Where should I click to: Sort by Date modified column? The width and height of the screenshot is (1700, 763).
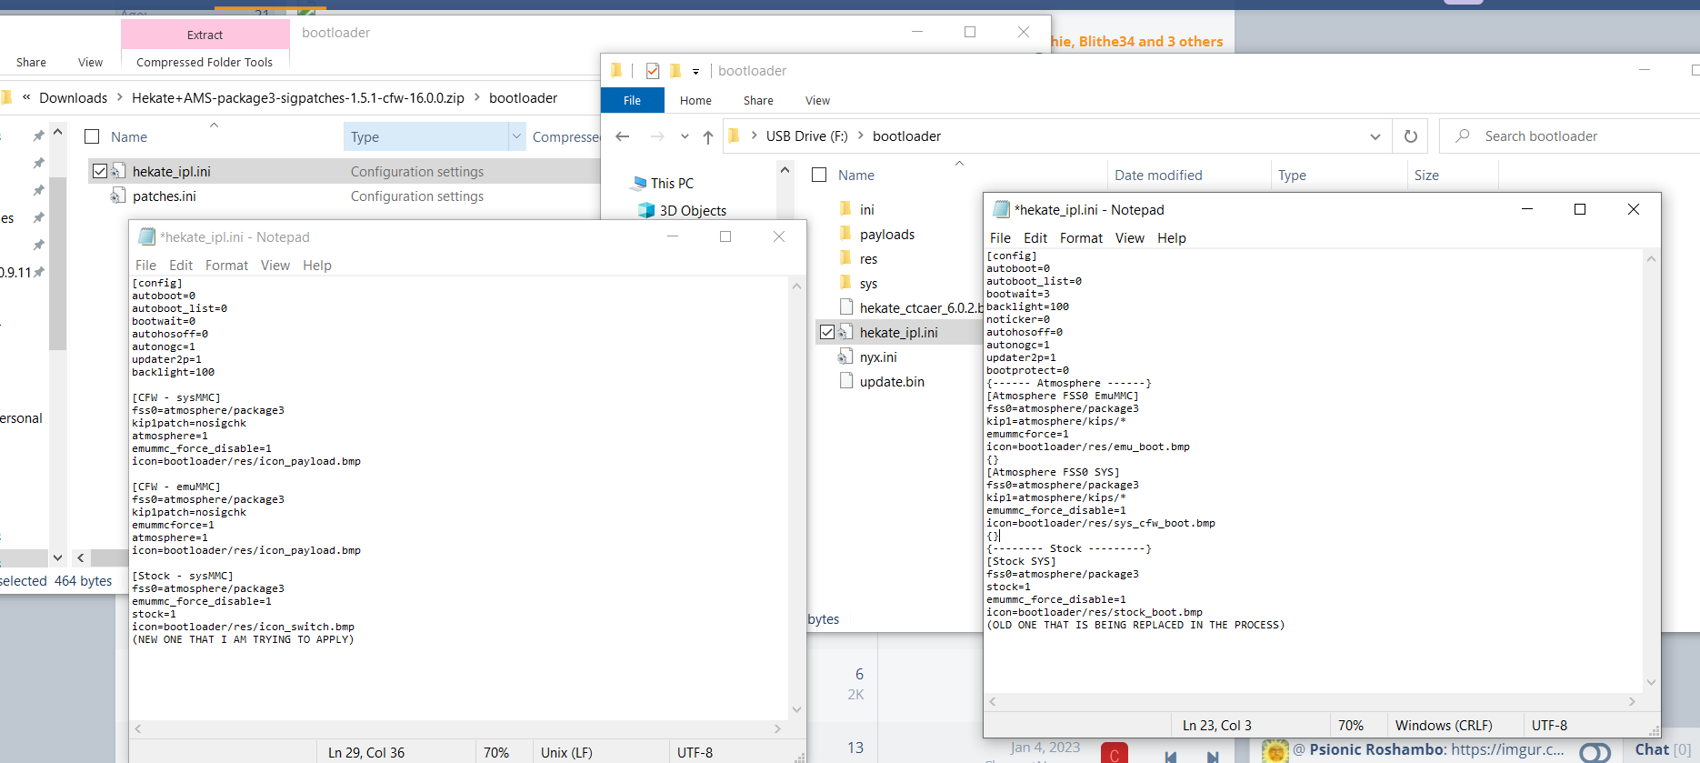[1158, 175]
